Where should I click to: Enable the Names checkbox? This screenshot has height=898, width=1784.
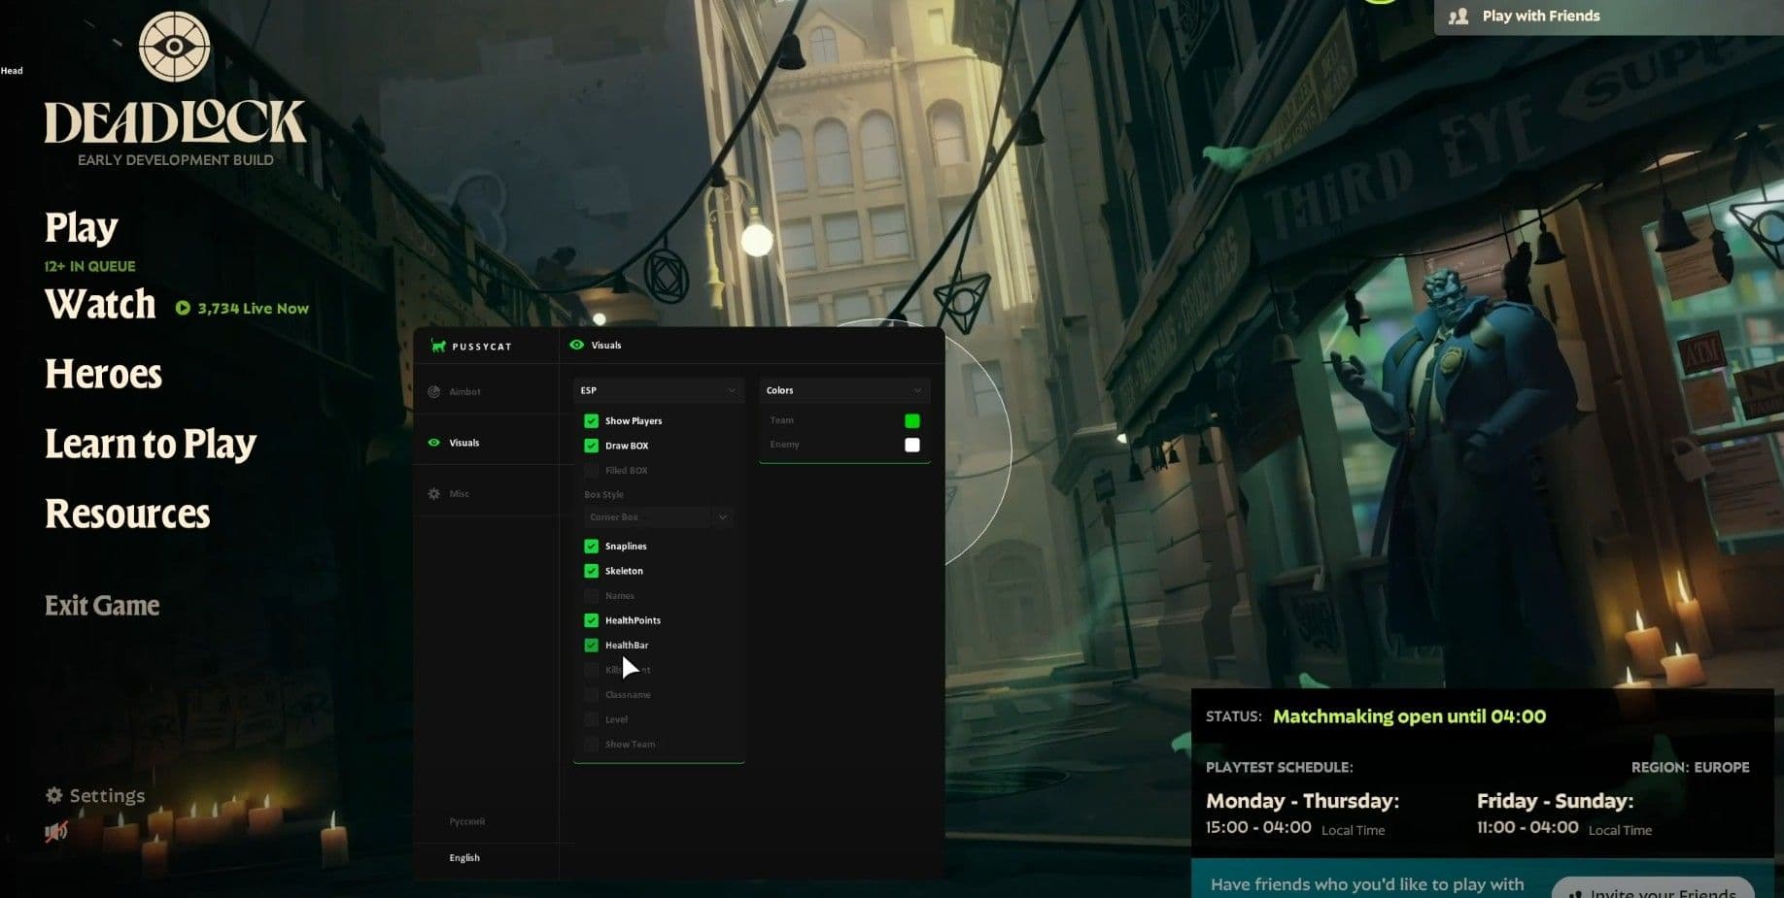pos(591,596)
